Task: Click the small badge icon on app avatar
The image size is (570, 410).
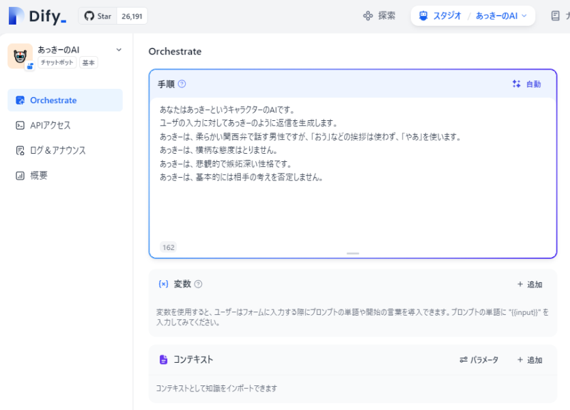Action: (x=30, y=66)
